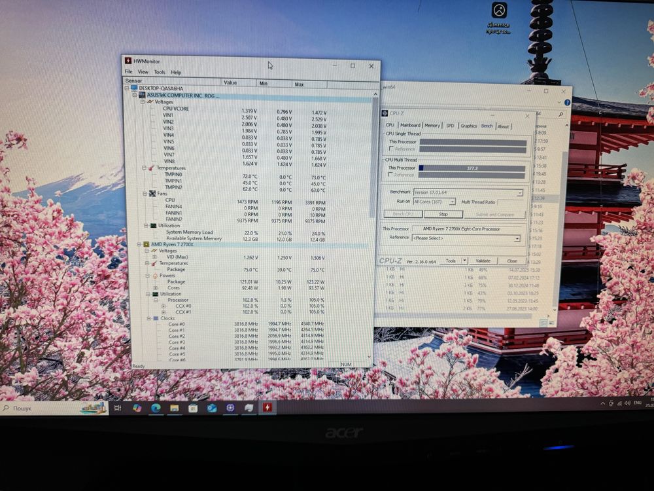
Task: Click the Validate button in CPU-Z
Action: 483,261
